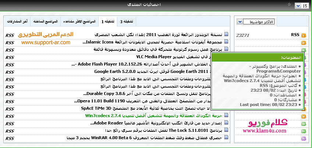Click the orange rank badge beside RSS member
The height and width of the screenshot is (148, 312).
(304, 35)
